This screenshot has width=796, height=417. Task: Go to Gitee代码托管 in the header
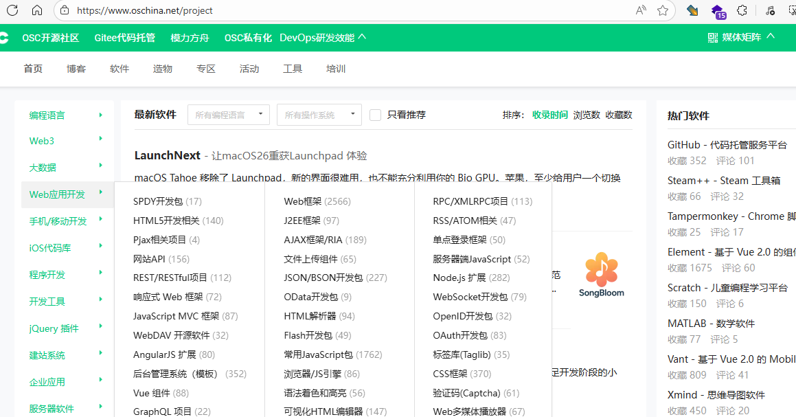tap(125, 38)
